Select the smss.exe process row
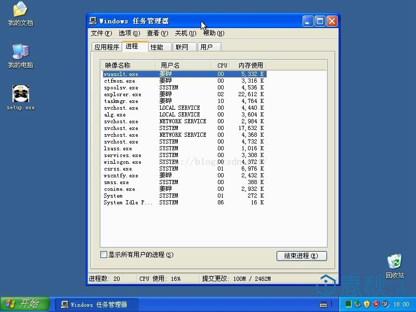 coord(185,183)
